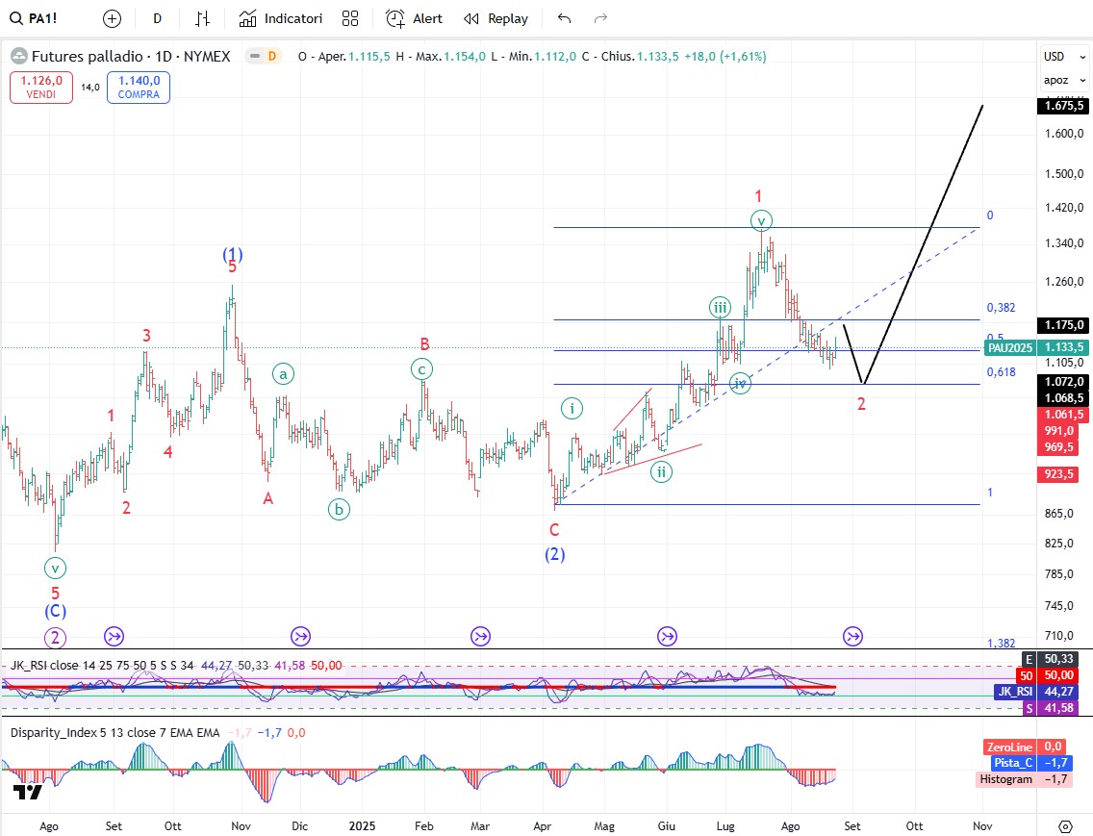Open the apoz dropdown

pyautogui.click(x=1064, y=80)
